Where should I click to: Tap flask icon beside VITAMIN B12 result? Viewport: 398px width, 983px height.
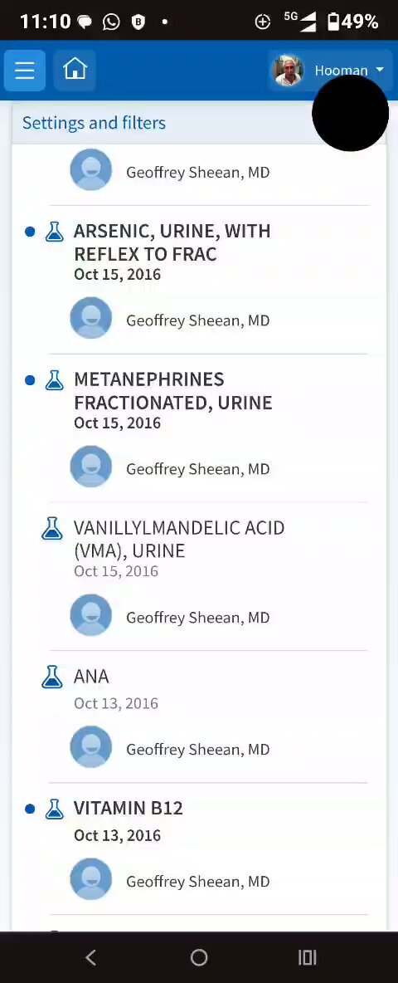tap(55, 809)
